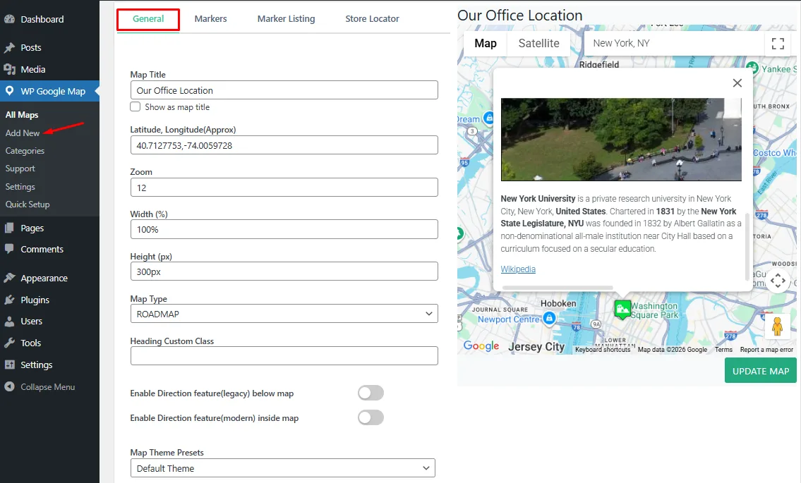
Task: Click the Posts pushpin icon
Action: [9, 47]
